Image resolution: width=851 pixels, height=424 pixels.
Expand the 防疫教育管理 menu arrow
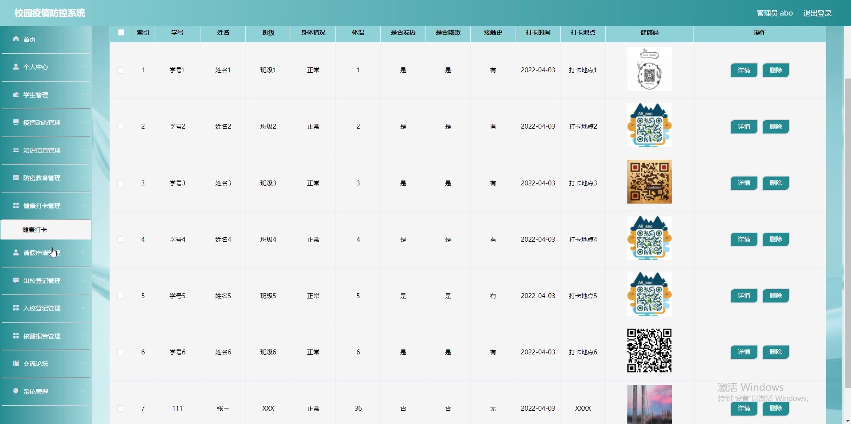[x=83, y=178]
